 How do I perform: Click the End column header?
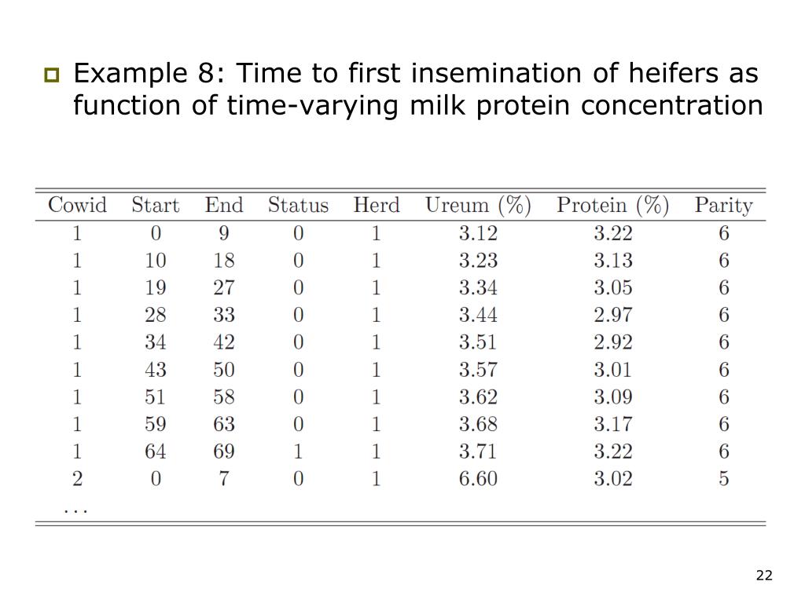click(x=224, y=205)
